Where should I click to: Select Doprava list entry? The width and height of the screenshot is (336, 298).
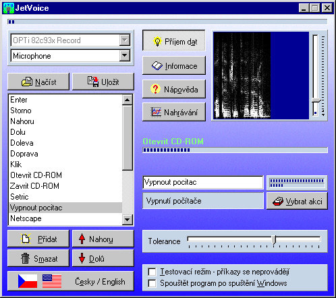(x=65, y=154)
